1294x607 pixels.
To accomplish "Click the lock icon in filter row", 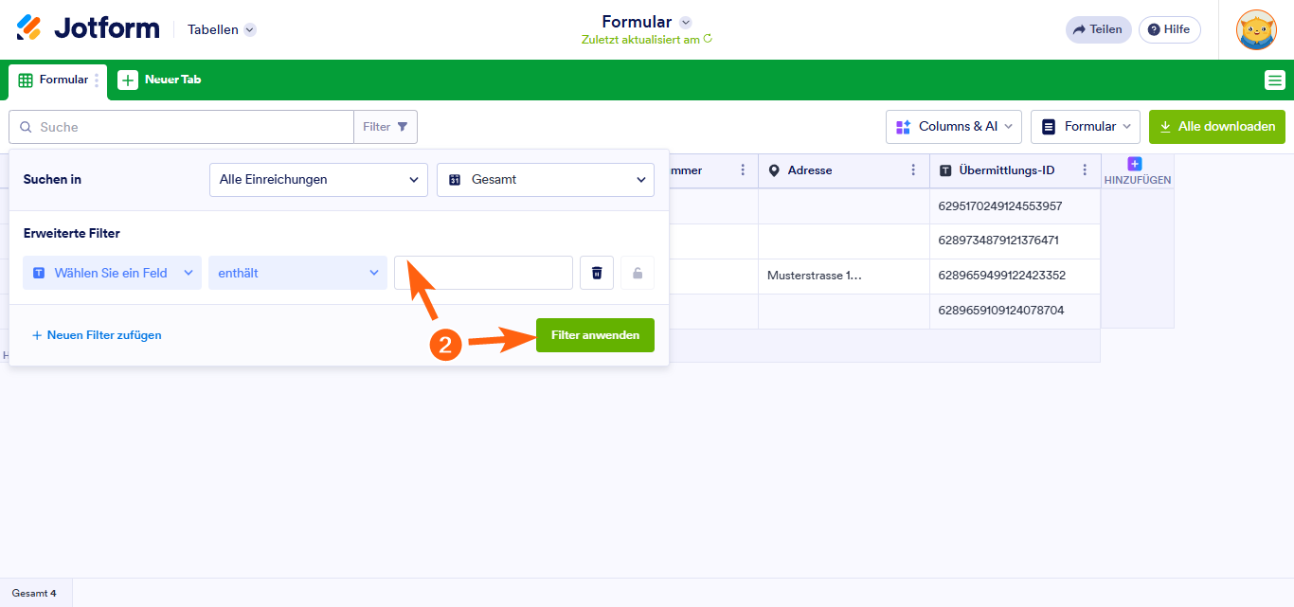I will [638, 273].
